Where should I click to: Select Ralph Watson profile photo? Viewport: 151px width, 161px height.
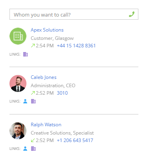coord(18,131)
